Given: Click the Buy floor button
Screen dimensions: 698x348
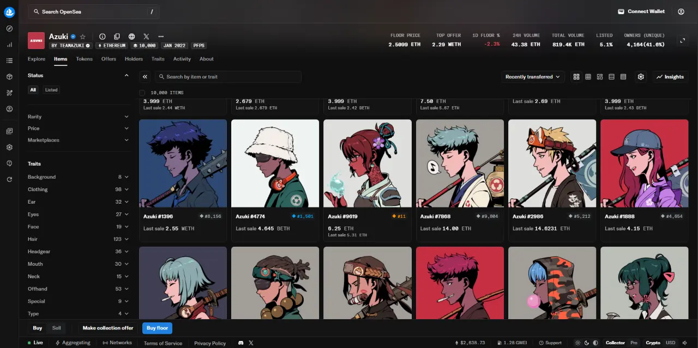Looking at the screenshot, I should (158, 328).
